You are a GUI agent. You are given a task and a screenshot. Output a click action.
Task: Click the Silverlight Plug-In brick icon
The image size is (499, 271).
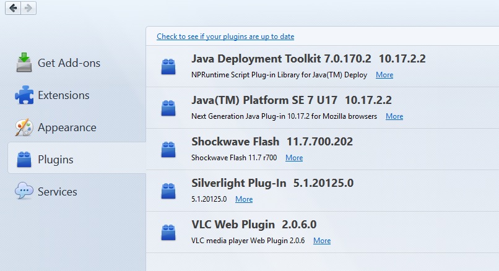point(168,191)
